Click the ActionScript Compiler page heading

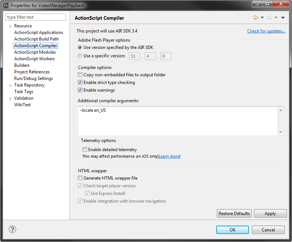point(100,18)
